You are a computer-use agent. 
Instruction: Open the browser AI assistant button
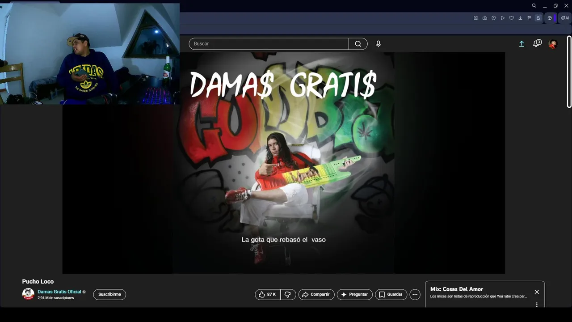coord(565,18)
